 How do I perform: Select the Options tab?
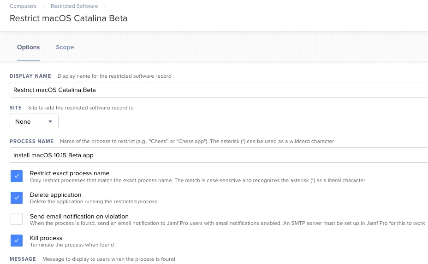click(x=29, y=47)
